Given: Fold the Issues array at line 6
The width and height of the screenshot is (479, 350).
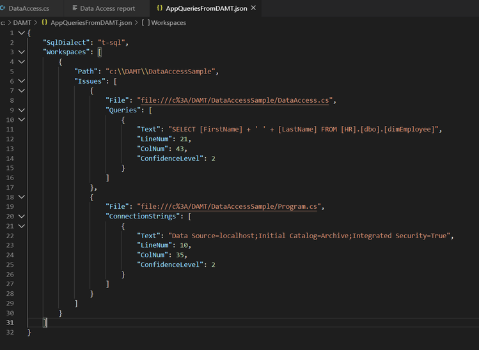Looking at the screenshot, I should 22,81.
